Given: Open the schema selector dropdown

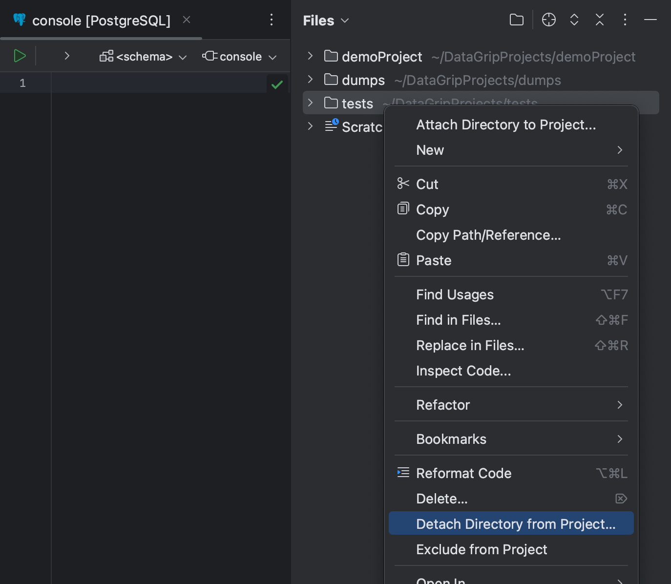Looking at the screenshot, I should (x=143, y=56).
